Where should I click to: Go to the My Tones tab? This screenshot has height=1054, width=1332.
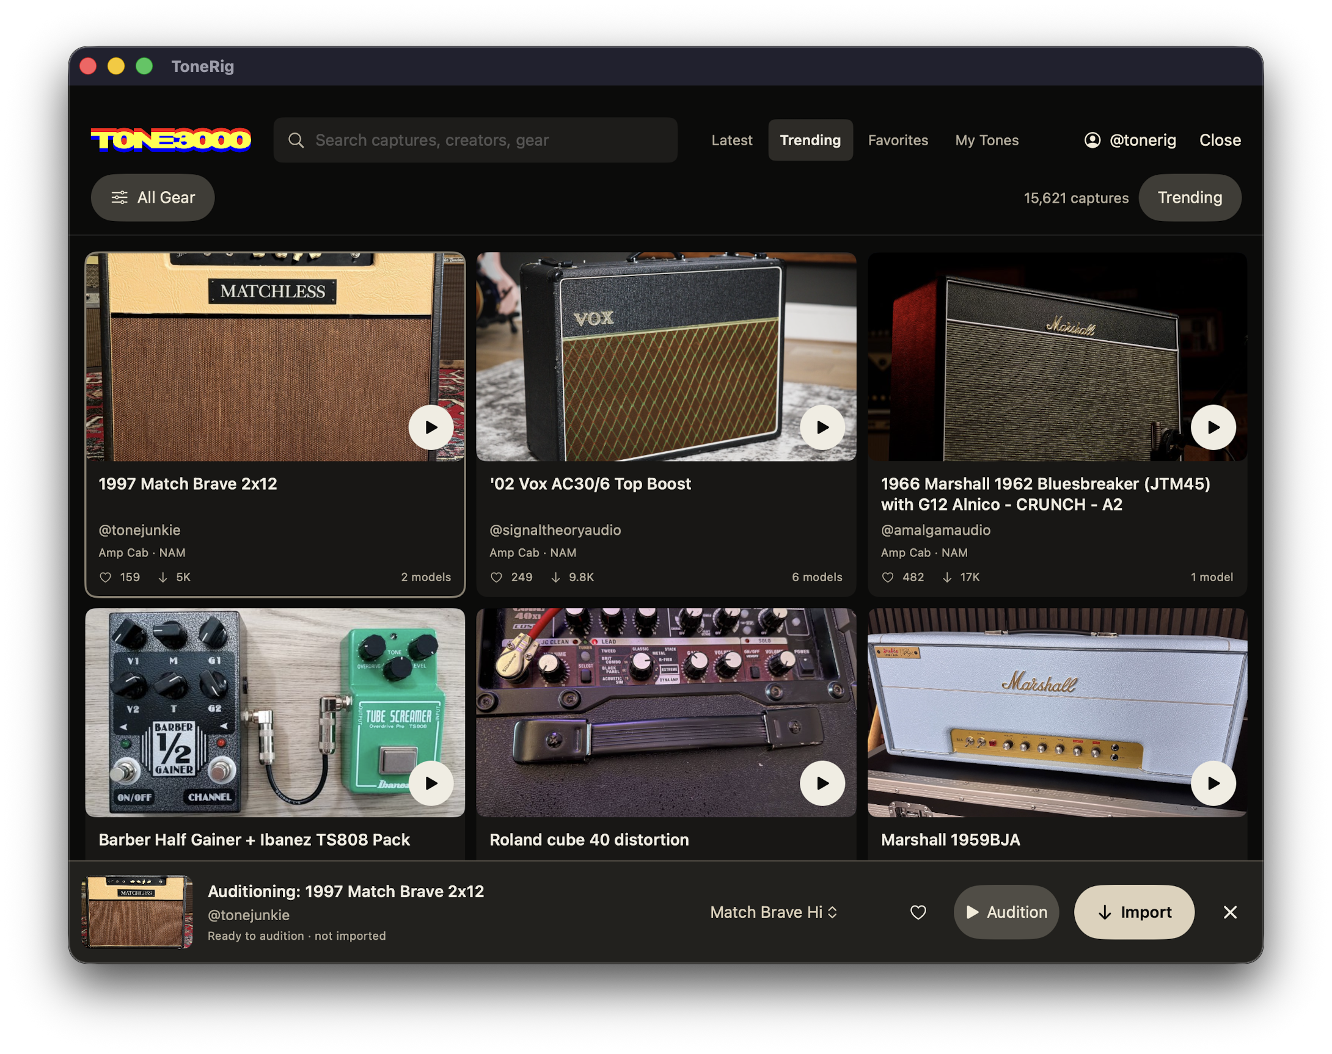point(987,140)
